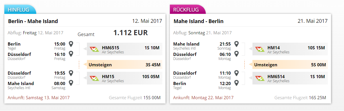Image resolution: width=344 pixels, height=111 pixels.
Task: Click the Air Seychelles logo on flight HM6514
Action: click(x=260, y=78)
